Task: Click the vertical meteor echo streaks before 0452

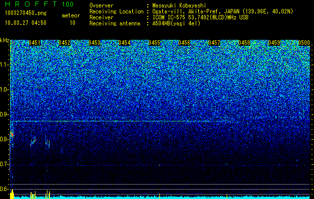Action: click(47, 142)
